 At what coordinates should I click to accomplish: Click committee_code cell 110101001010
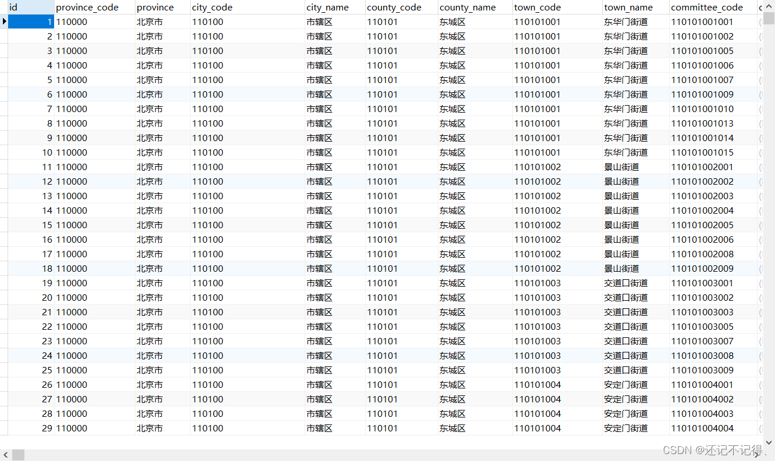tap(713, 109)
